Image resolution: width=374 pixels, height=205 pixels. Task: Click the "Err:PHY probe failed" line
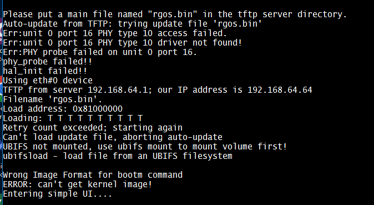coord(100,52)
